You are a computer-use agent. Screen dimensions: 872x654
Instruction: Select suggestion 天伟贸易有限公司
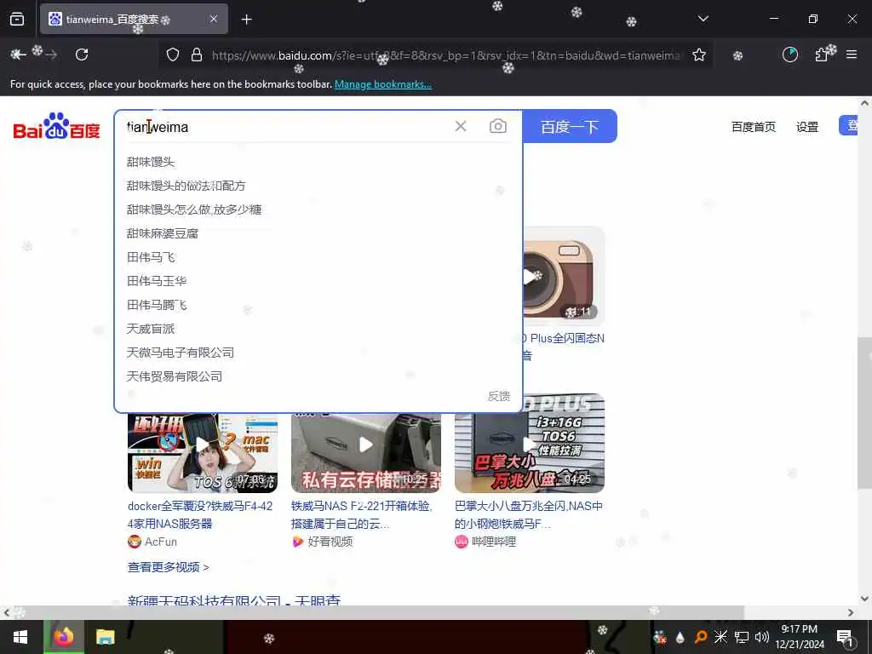(x=174, y=376)
